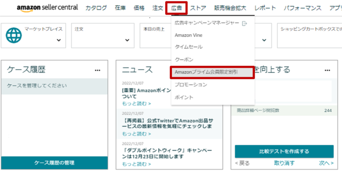Open the ダブルポイントウィーク news headline

point(167,153)
